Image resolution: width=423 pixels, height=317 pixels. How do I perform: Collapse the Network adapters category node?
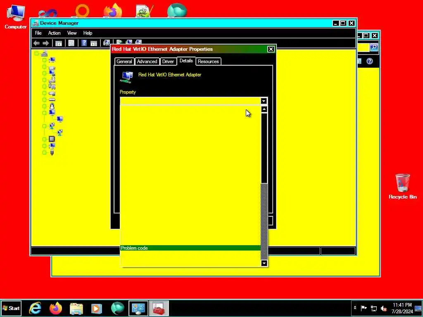tap(45, 126)
